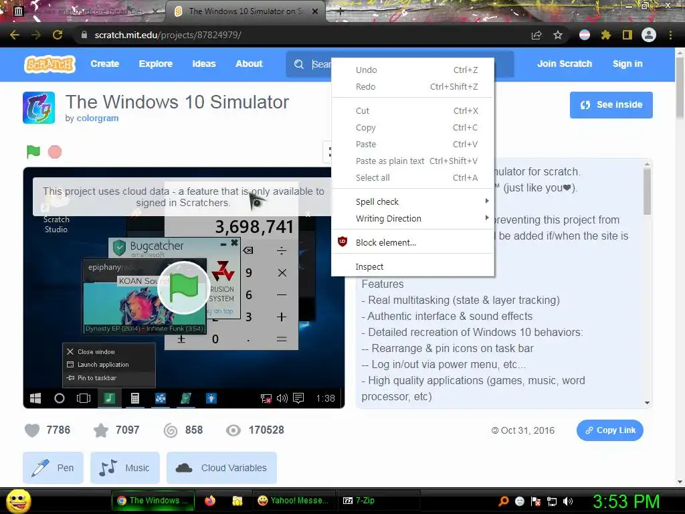Click the Scratch logo in the navbar

tap(50, 64)
